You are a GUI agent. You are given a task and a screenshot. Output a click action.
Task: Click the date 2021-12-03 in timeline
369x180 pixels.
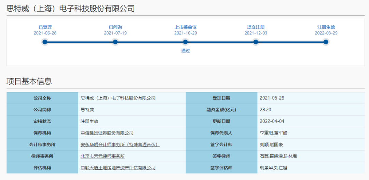[x=256, y=33]
